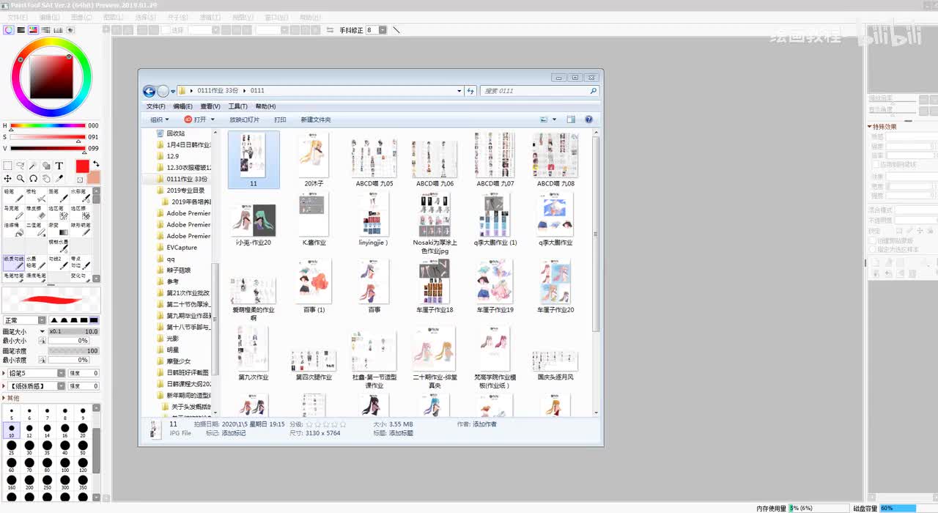
Task: Choose the 渐变 gradient tool preset
Action: 58,229
